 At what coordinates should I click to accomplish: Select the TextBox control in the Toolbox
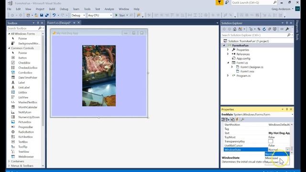23,142
